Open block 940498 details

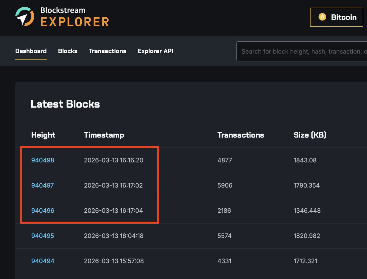[x=43, y=160]
